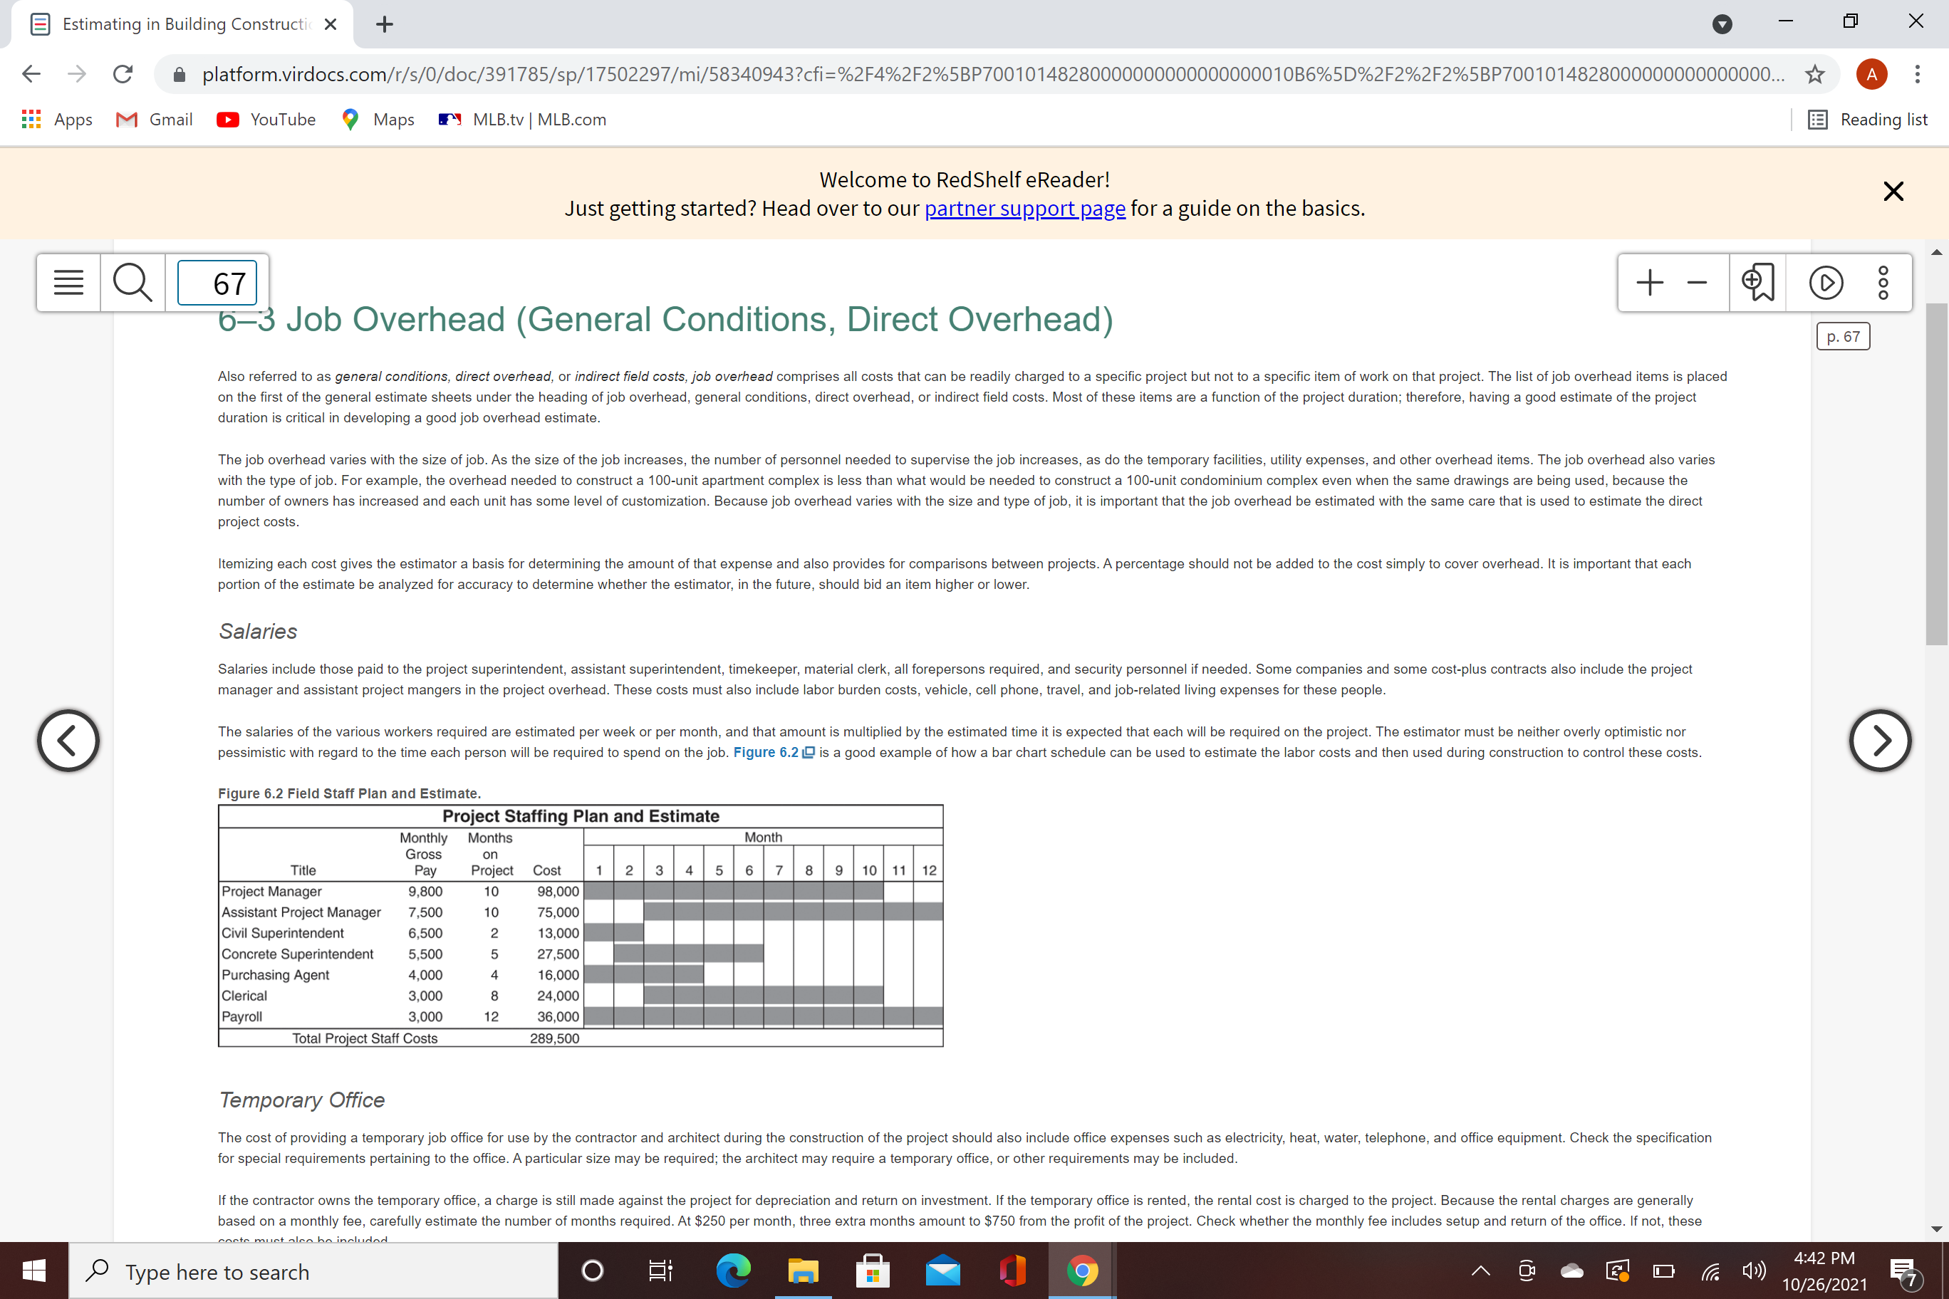The width and height of the screenshot is (1949, 1299).
Task: Open the tab search dropdown arrow
Action: coord(1722,24)
